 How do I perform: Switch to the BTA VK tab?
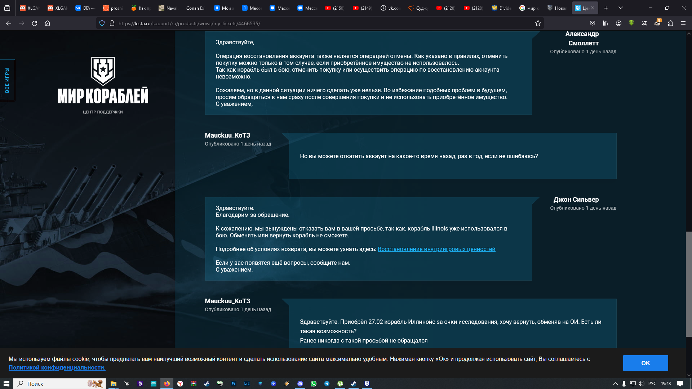coord(85,8)
